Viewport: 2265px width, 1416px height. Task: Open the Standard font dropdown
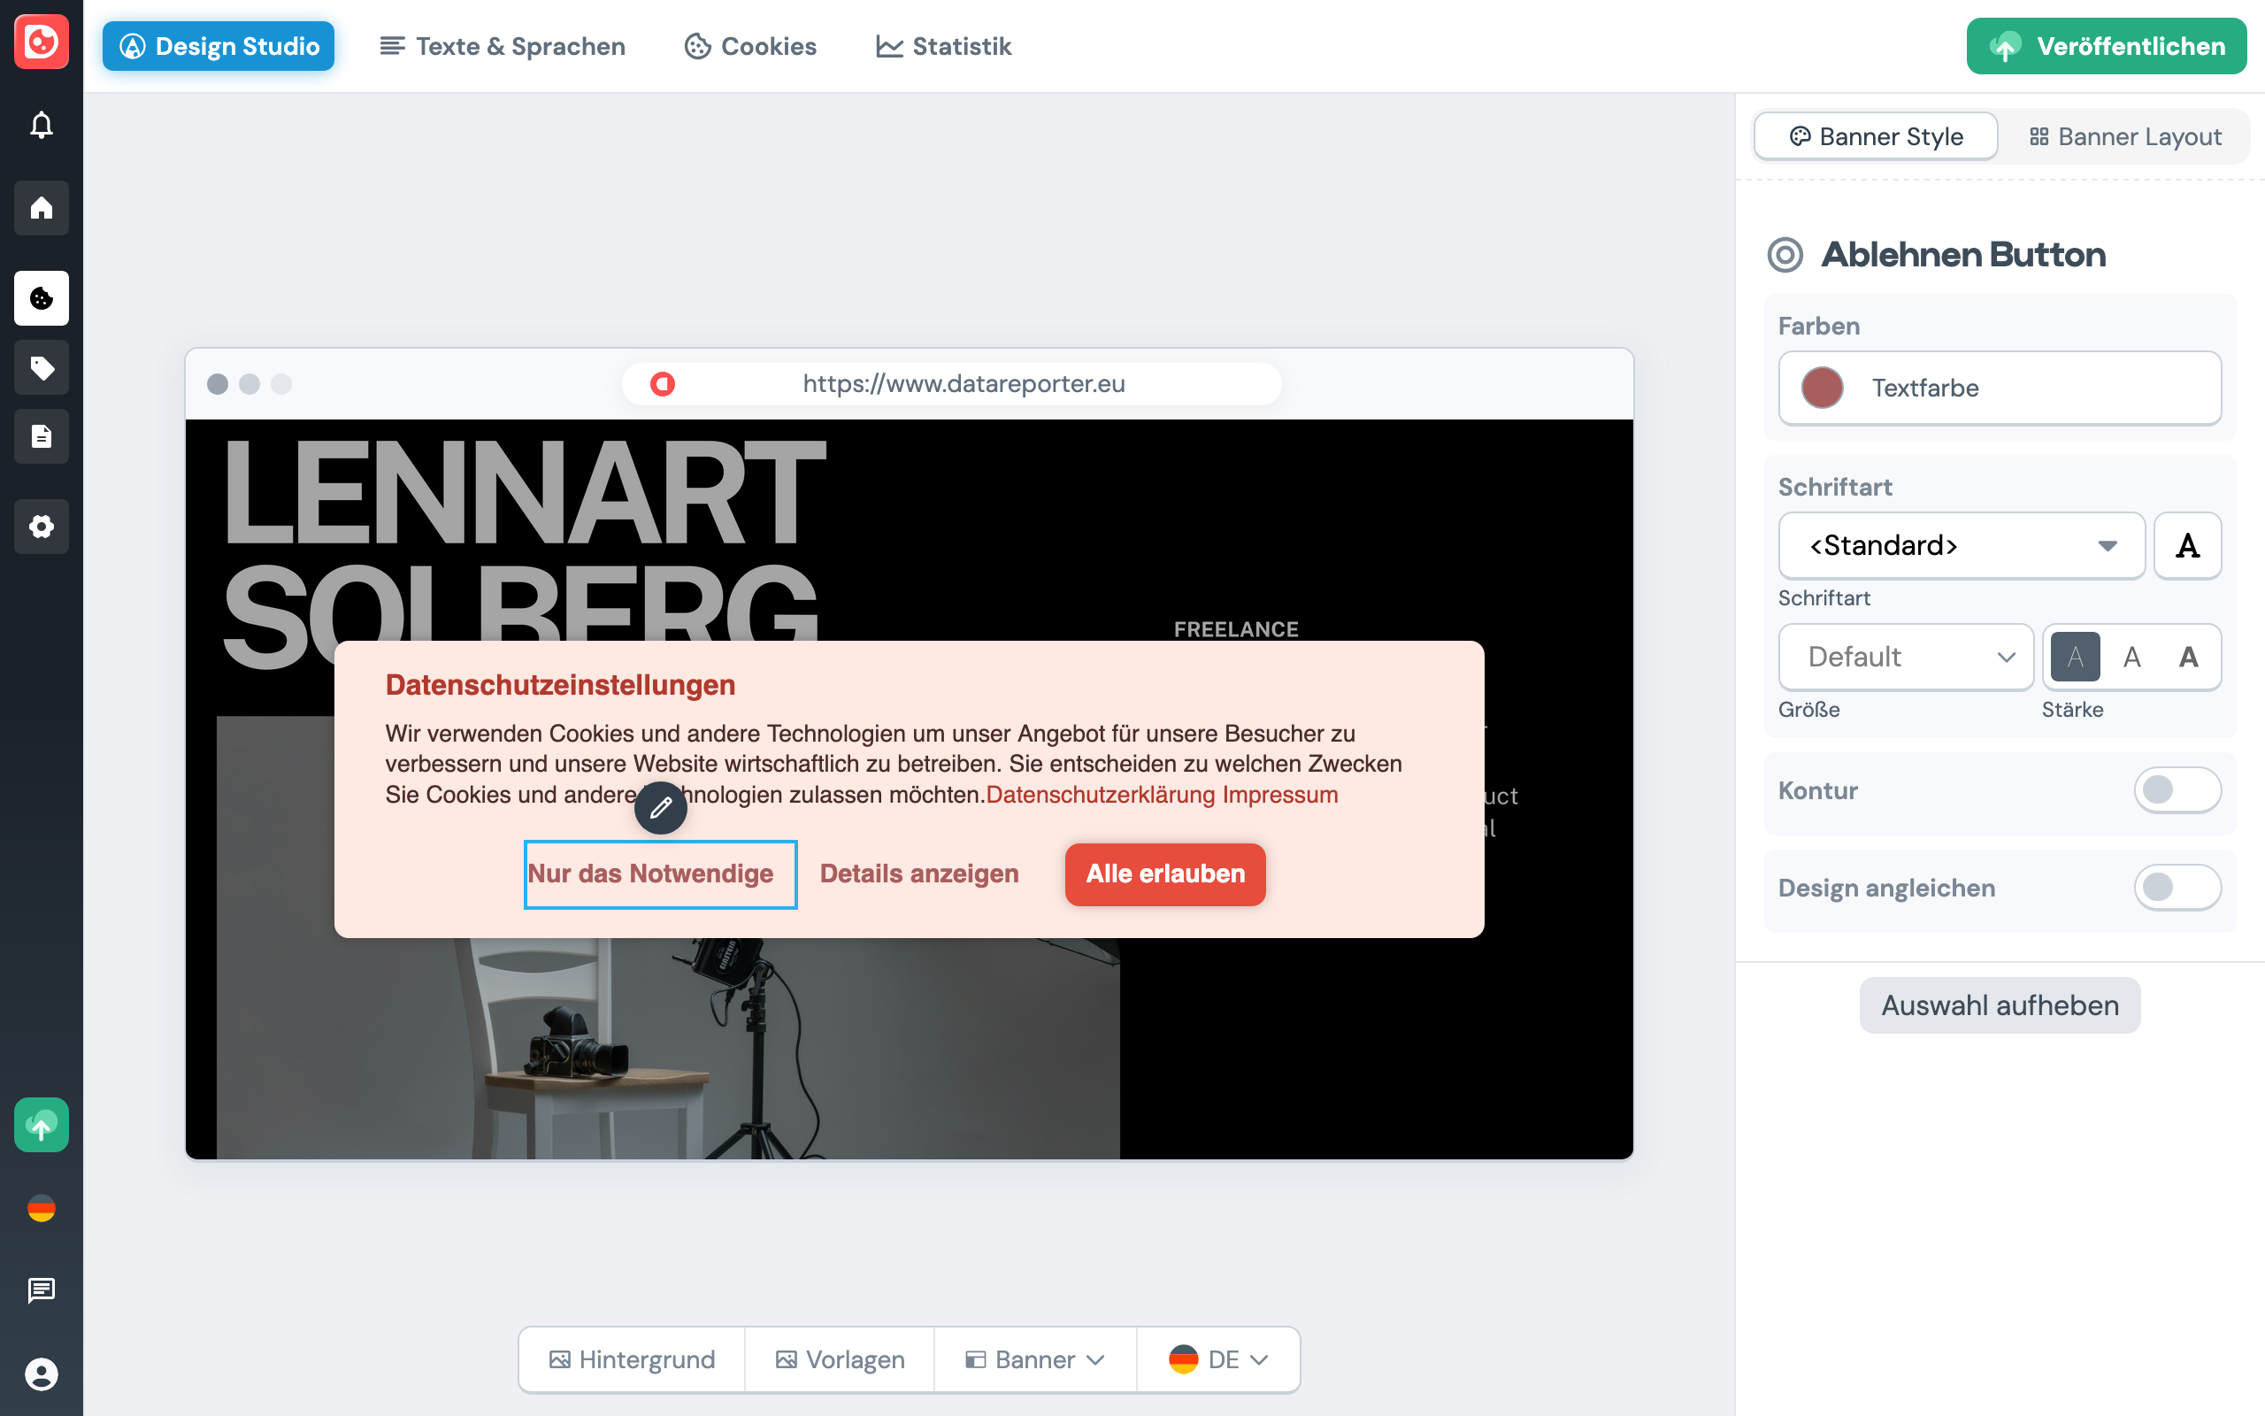click(x=1961, y=545)
